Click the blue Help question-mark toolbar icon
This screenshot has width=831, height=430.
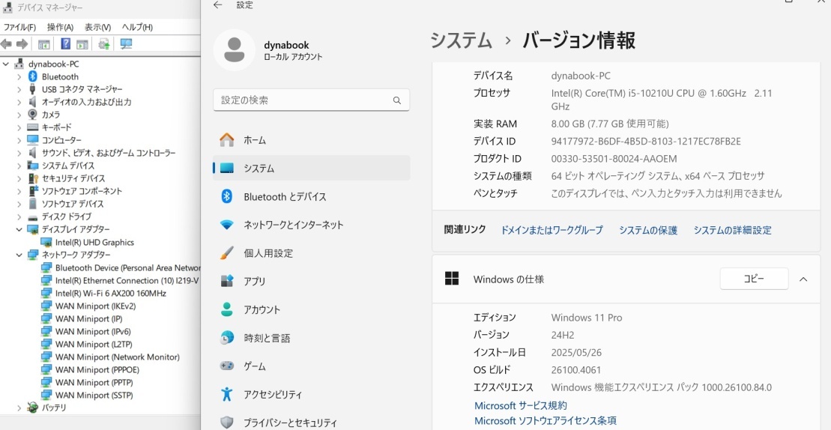pos(66,44)
